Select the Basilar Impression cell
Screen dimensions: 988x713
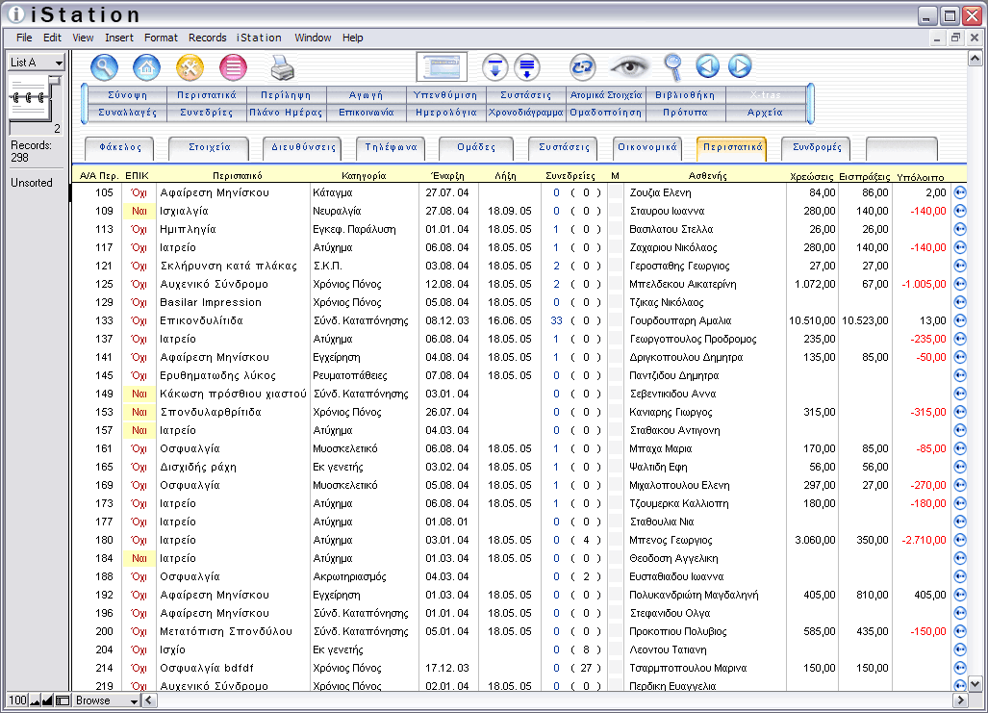[x=235, y=302]
